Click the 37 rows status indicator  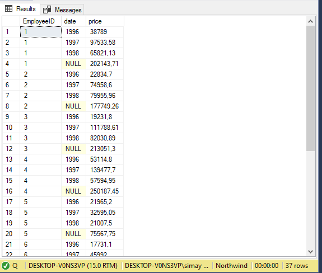point(297,266)
